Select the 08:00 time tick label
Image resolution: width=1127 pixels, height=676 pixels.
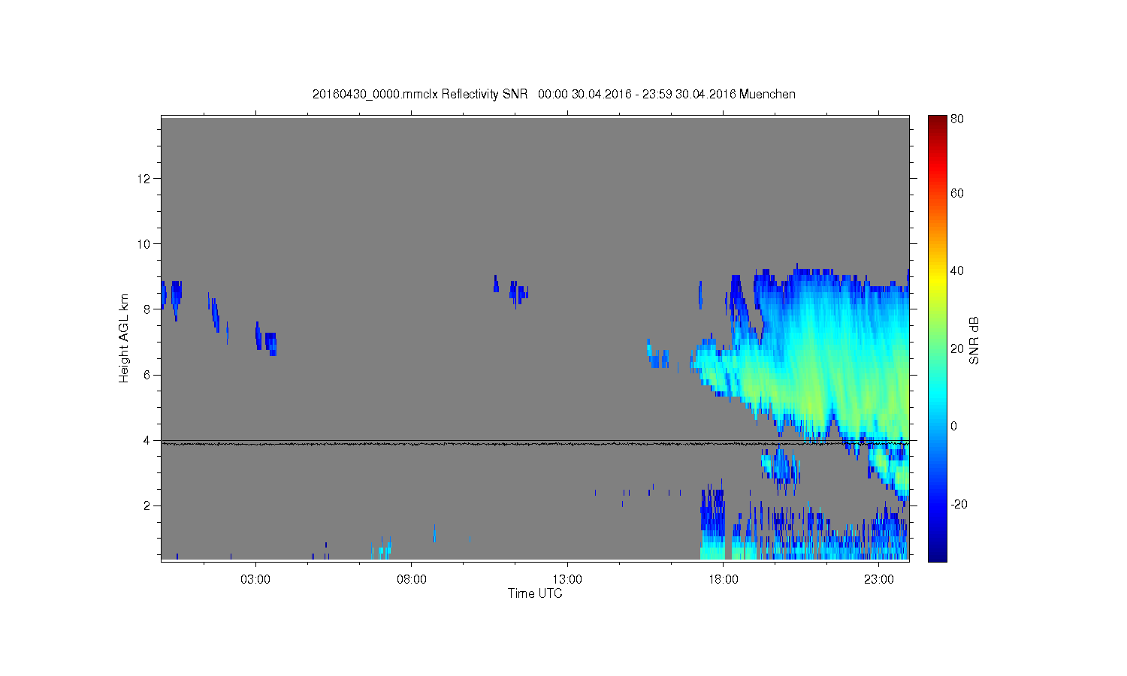[x=412, y=580]
